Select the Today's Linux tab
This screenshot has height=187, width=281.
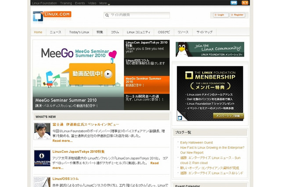click(79, 32)
